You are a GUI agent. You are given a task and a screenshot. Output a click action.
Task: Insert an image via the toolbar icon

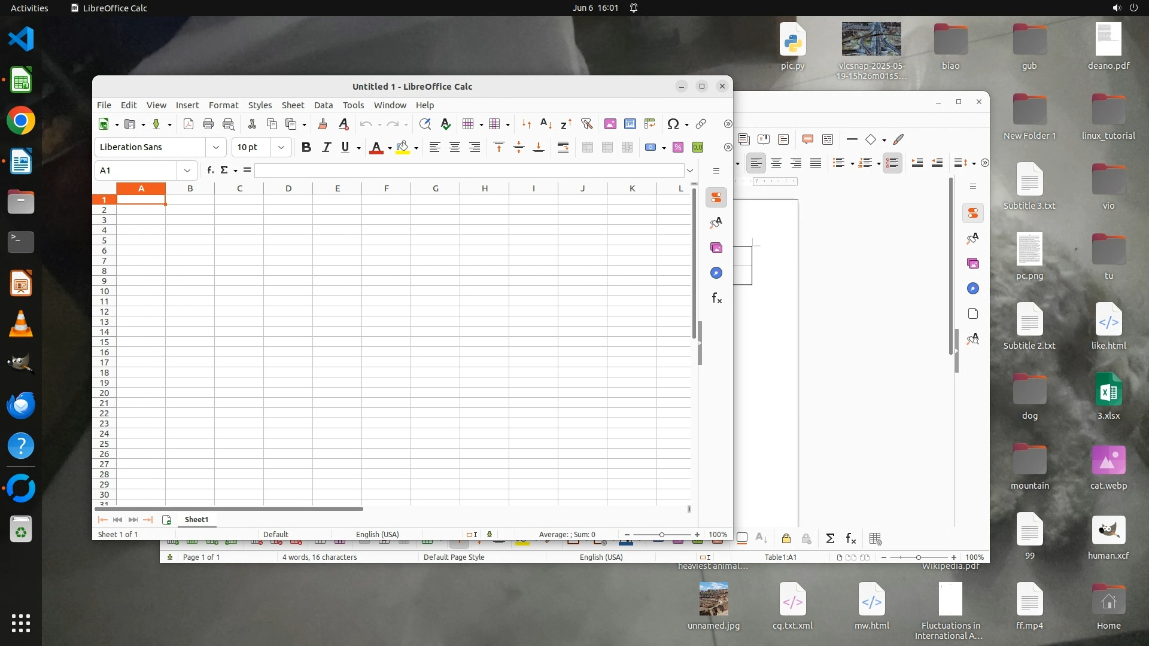pos(610,124)
